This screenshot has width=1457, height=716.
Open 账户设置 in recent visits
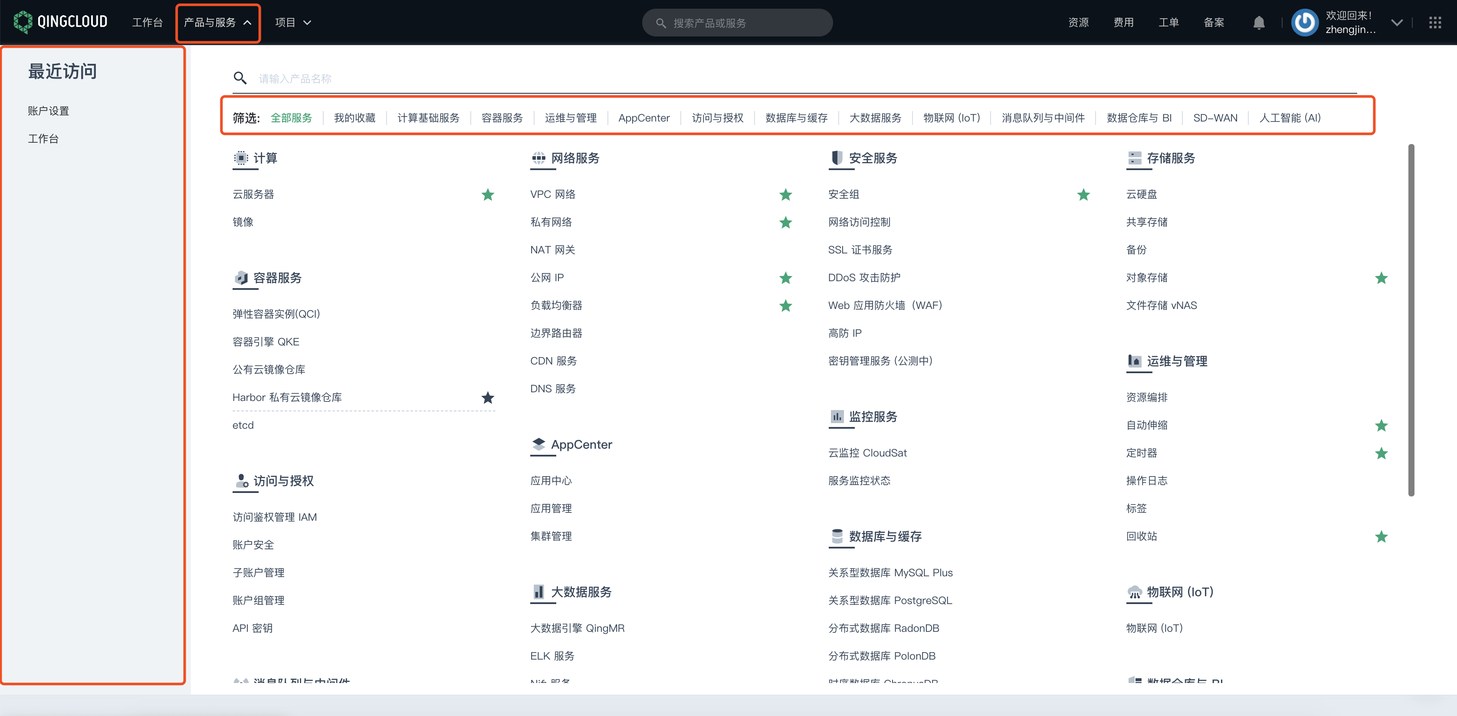(x=49, y=111)
